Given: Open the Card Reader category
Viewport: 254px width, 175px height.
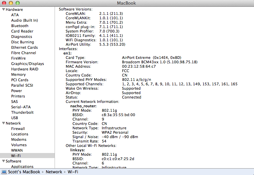Looking at the screenshot, I should point(22,31).
